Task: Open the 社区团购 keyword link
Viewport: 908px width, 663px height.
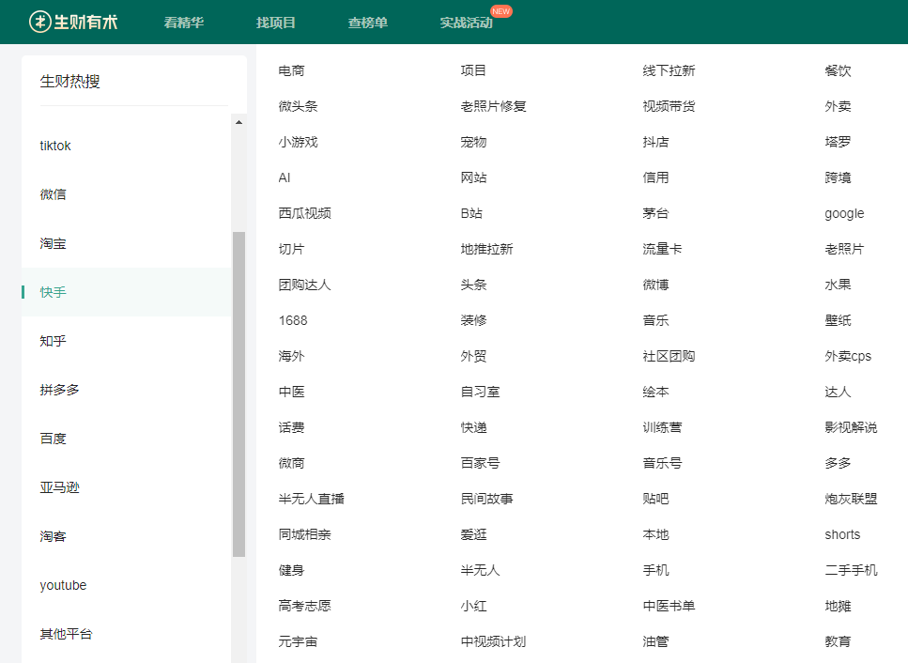Action: click(x=669, y=356)
